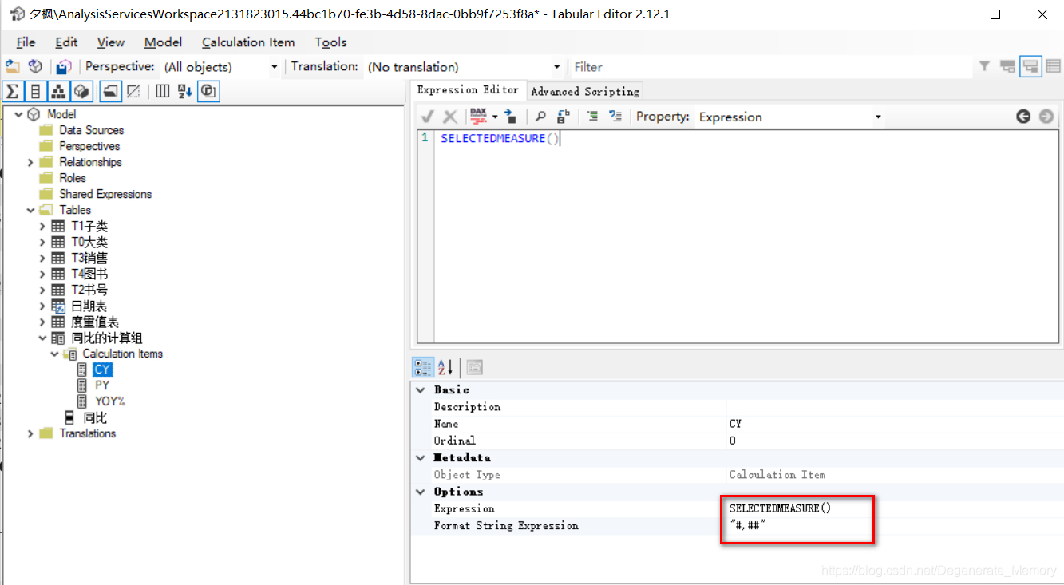Toggle partitions visibility cube button

[81, 91]
